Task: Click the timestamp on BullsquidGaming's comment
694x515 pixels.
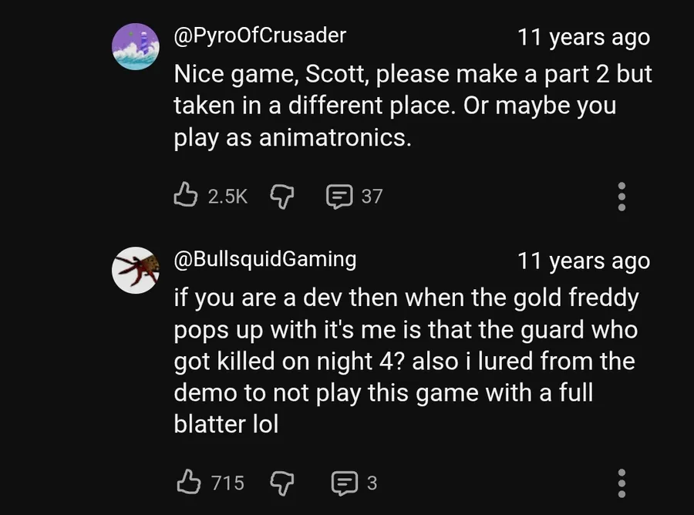Action: 583,261
